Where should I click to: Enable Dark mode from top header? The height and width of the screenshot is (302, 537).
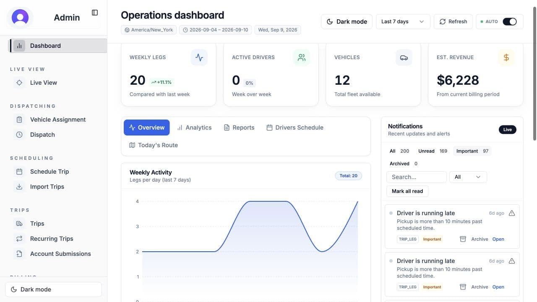(x=347, y=21)
